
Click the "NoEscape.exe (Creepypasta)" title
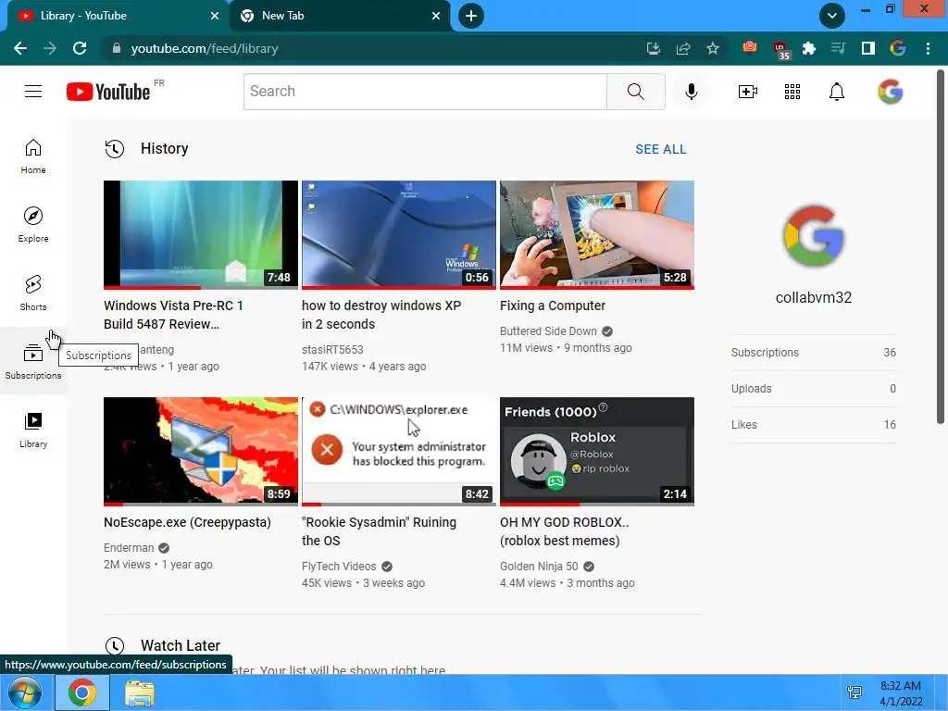[x=187, y=522]
